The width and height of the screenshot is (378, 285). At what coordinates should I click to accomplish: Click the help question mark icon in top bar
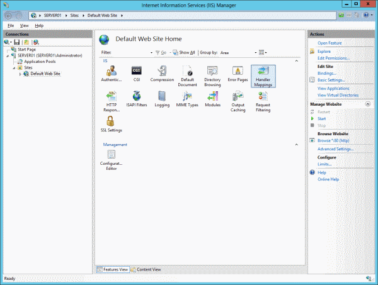pos(366,15)
